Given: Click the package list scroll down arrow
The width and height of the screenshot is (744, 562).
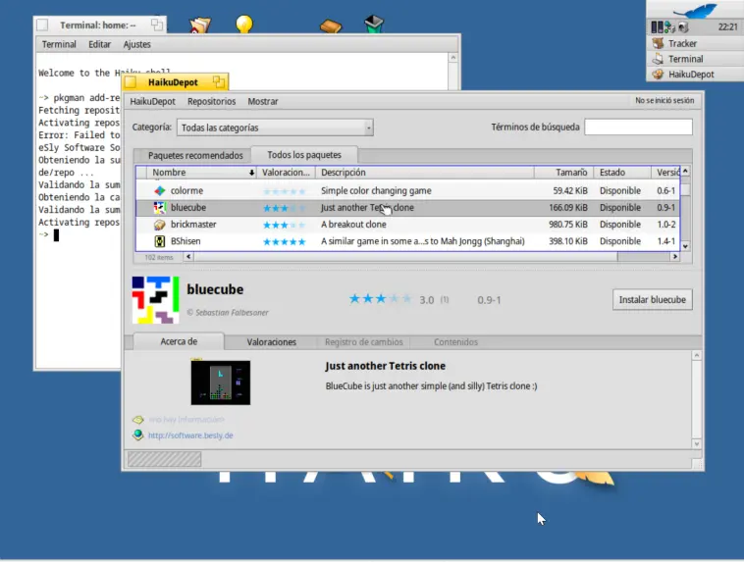Looking at the screenshot, I should tap(685, 246).
